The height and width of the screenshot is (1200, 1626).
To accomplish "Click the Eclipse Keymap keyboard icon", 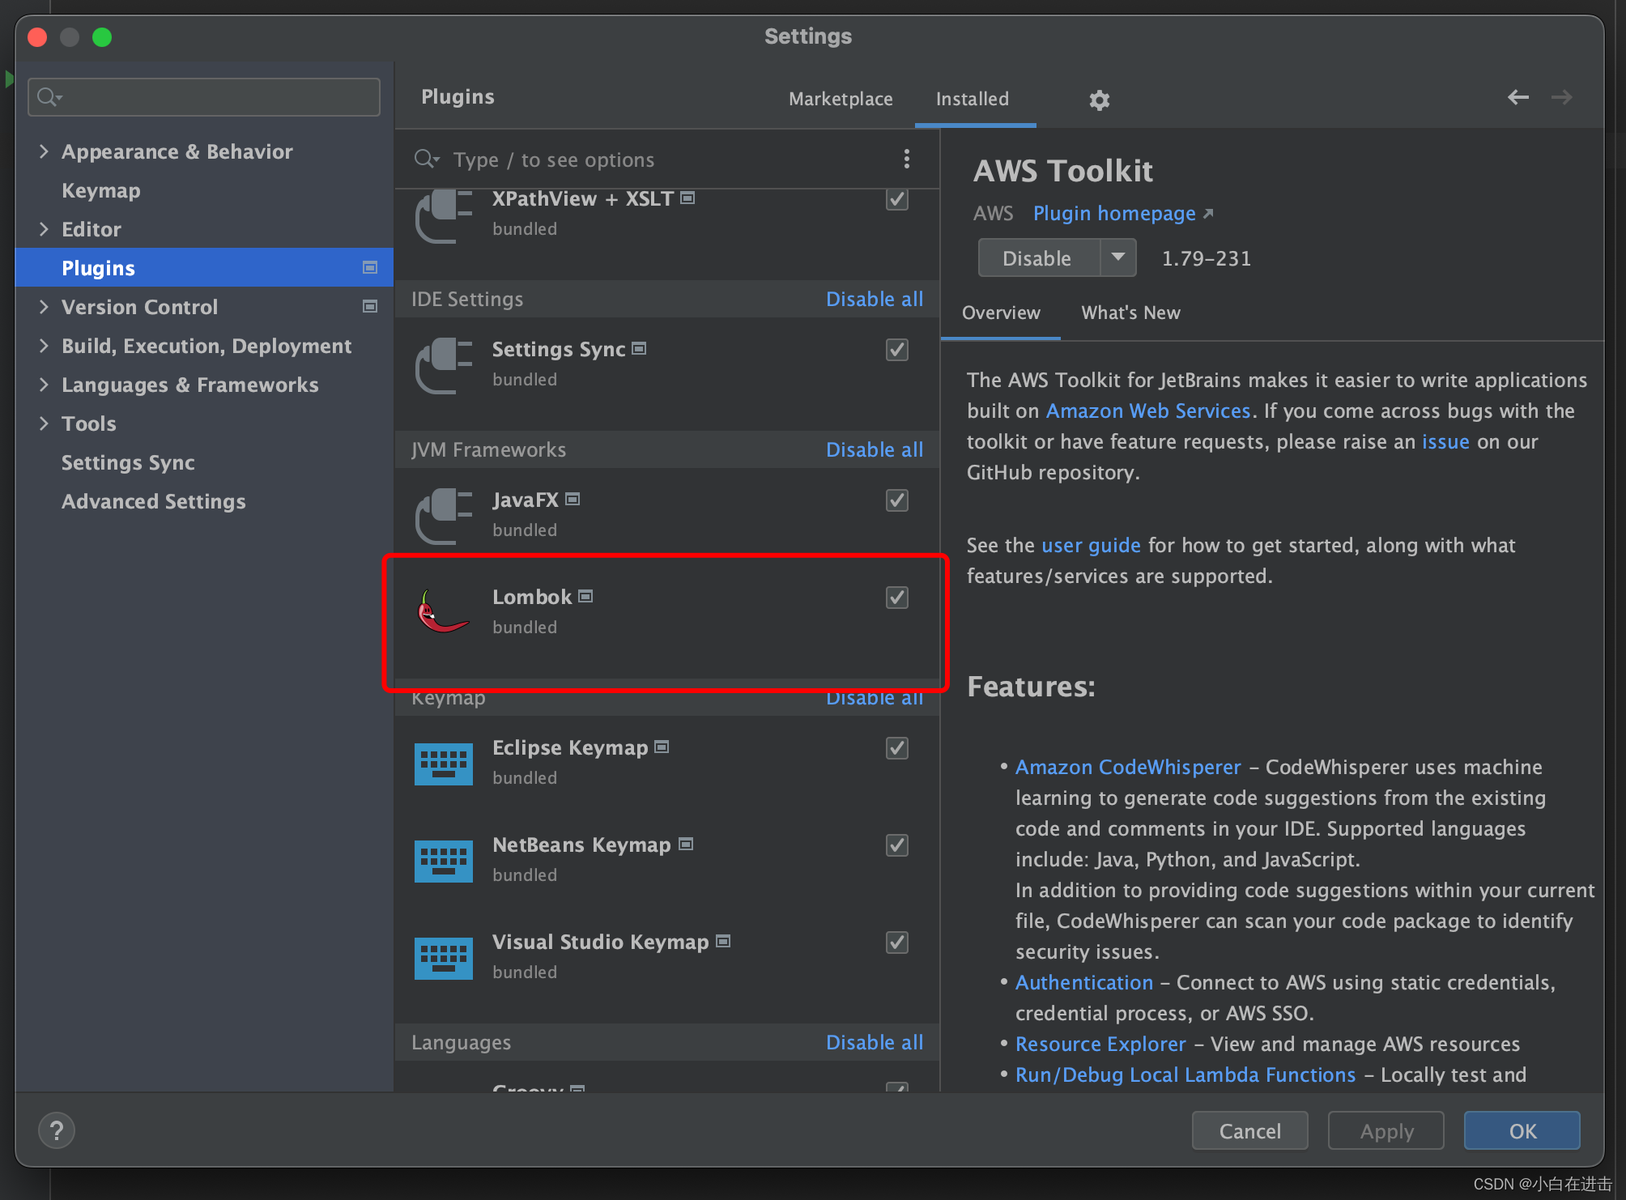I will [444, 764].
